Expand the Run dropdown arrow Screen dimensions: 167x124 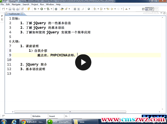pyautogui.click(x=44, y=9)
